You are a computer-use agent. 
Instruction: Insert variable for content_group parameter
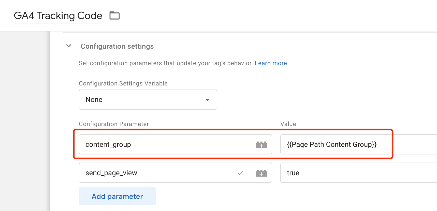click(x=261, y=144)
